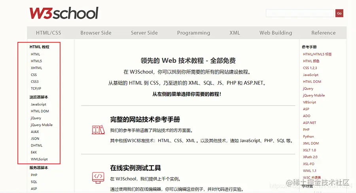Open the Programming nav tab
The image size is (356, 193).
point(193,33)
